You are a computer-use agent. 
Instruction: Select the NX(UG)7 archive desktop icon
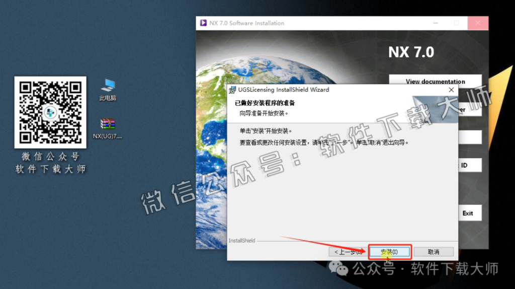tap(108, 129)
